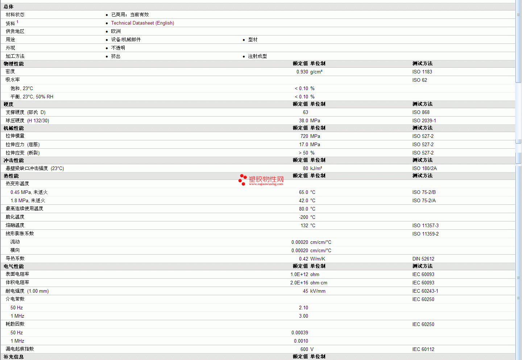This screenshot has width=522, height=360.
Task: Select the dissipation factor value 0.0010
Action: tap(301, 341)
